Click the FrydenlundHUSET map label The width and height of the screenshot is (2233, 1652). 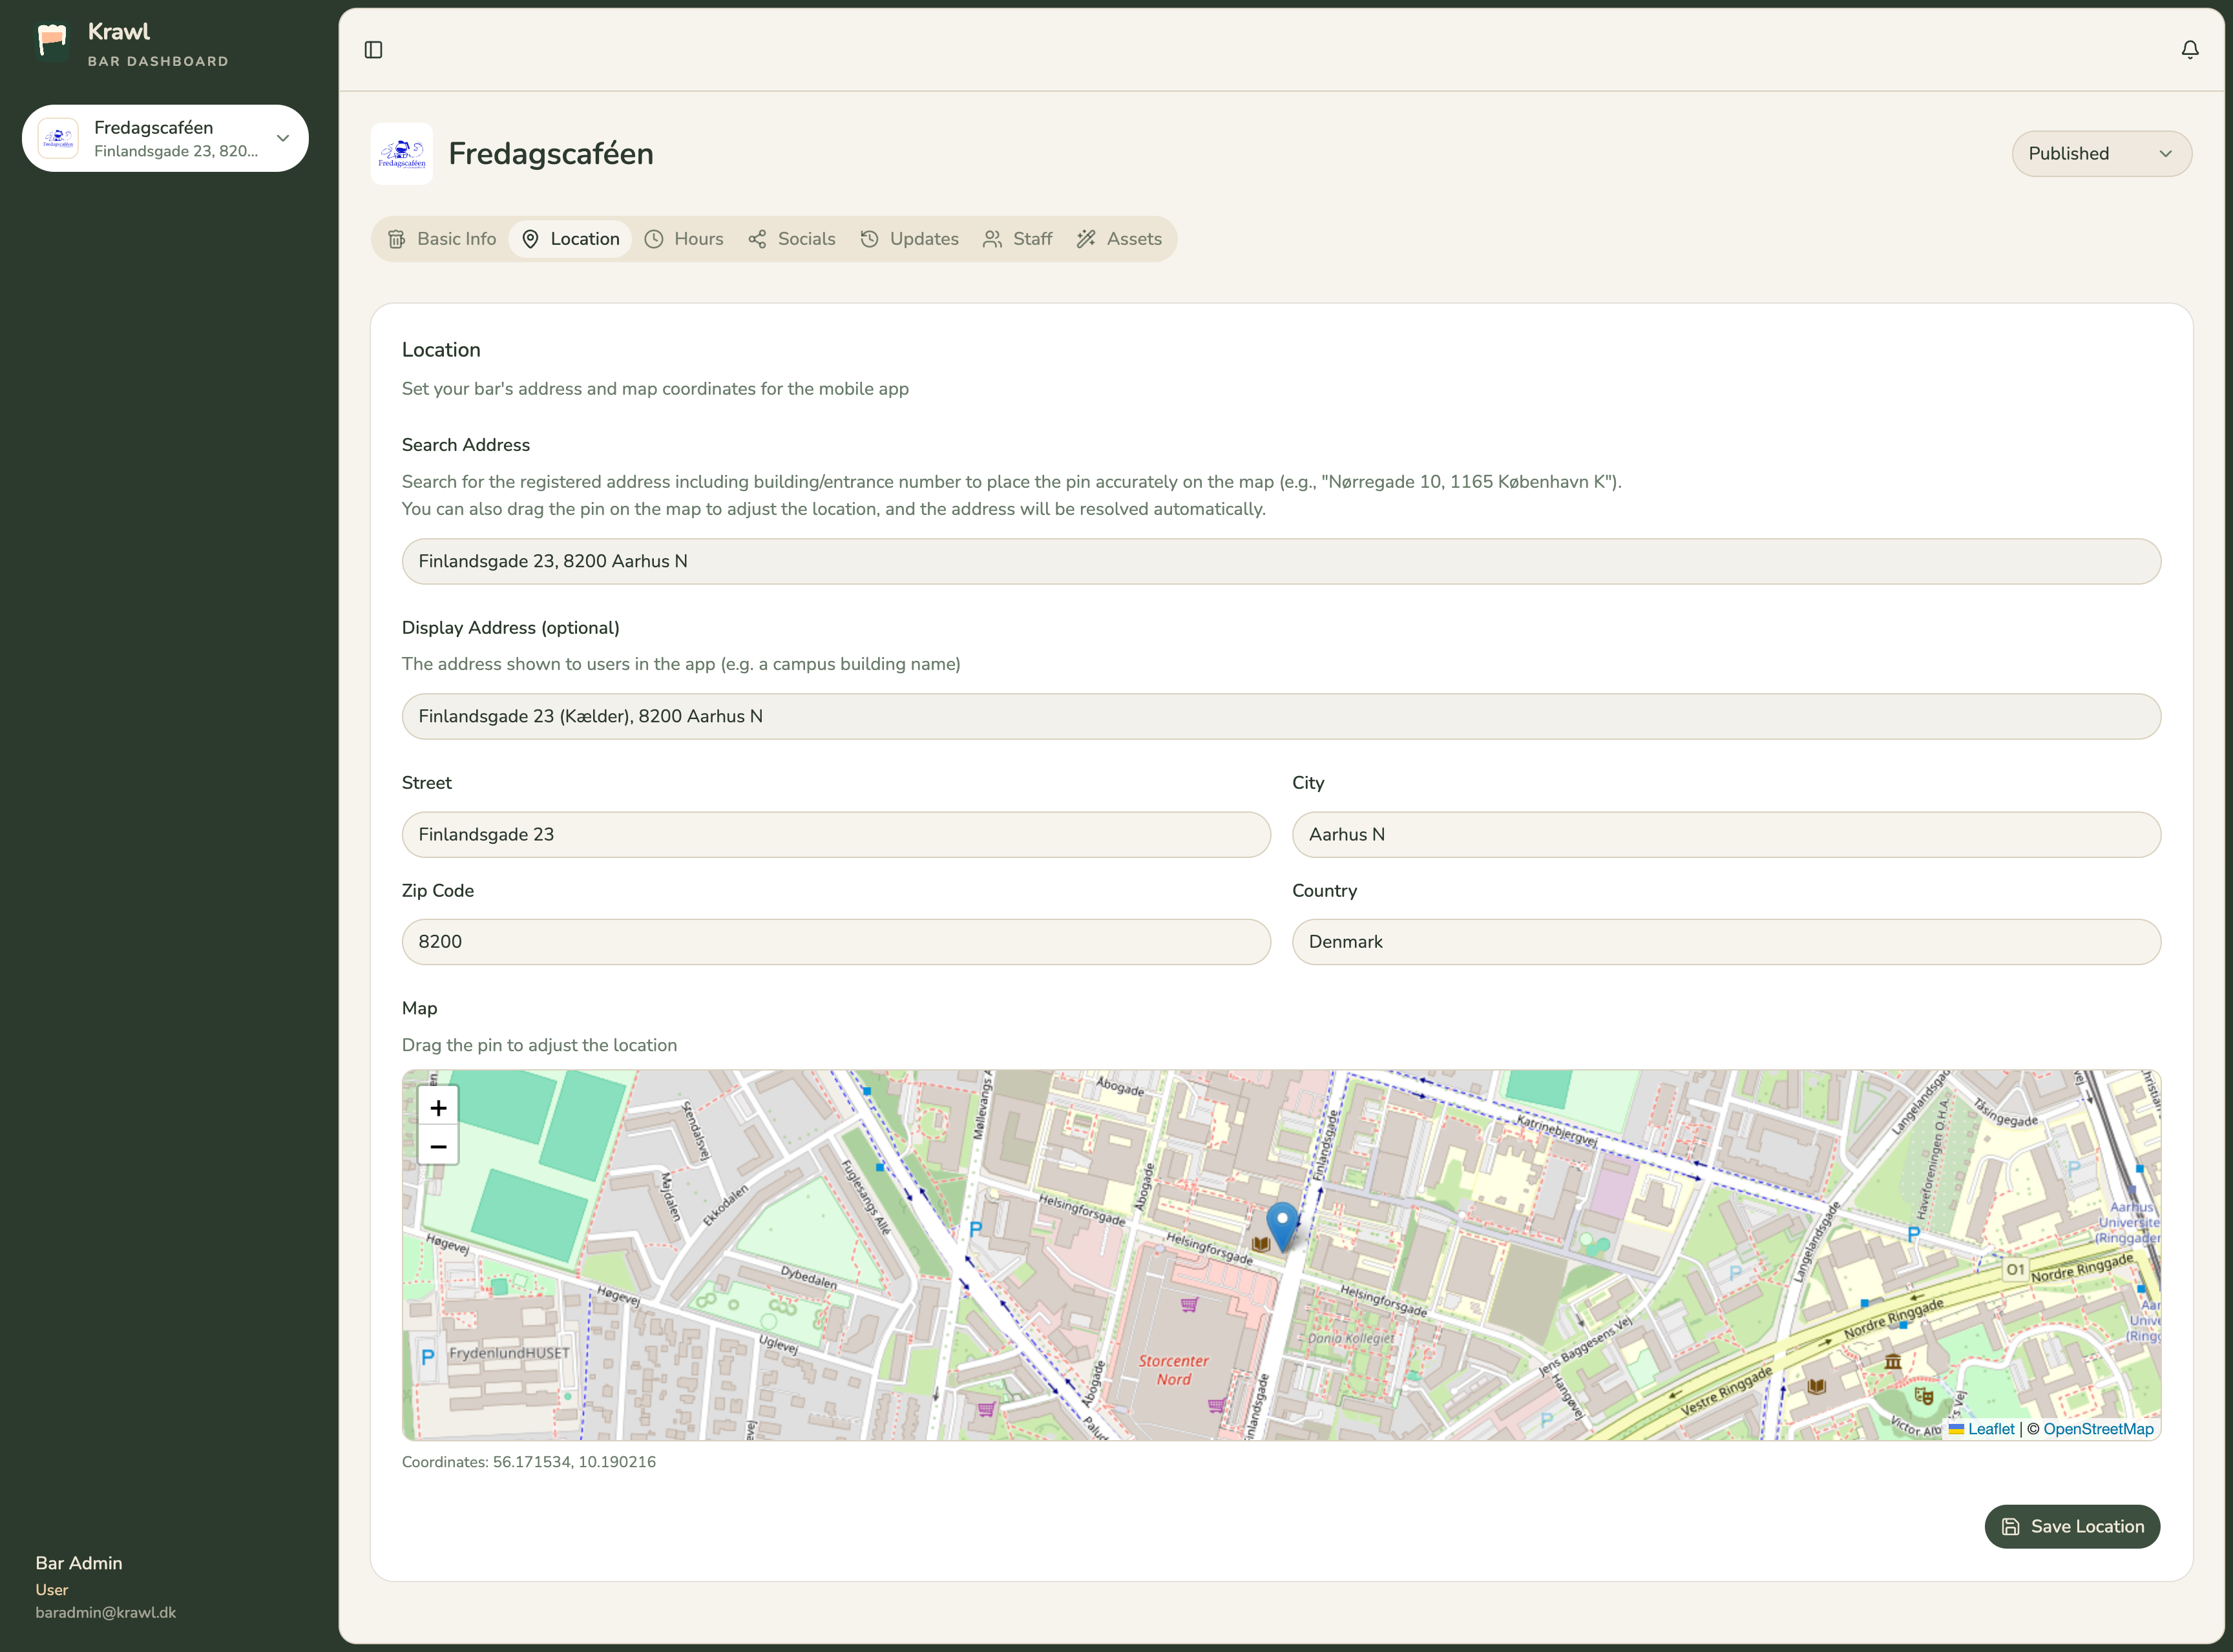pyautogui.click(x=509, y=1353)
